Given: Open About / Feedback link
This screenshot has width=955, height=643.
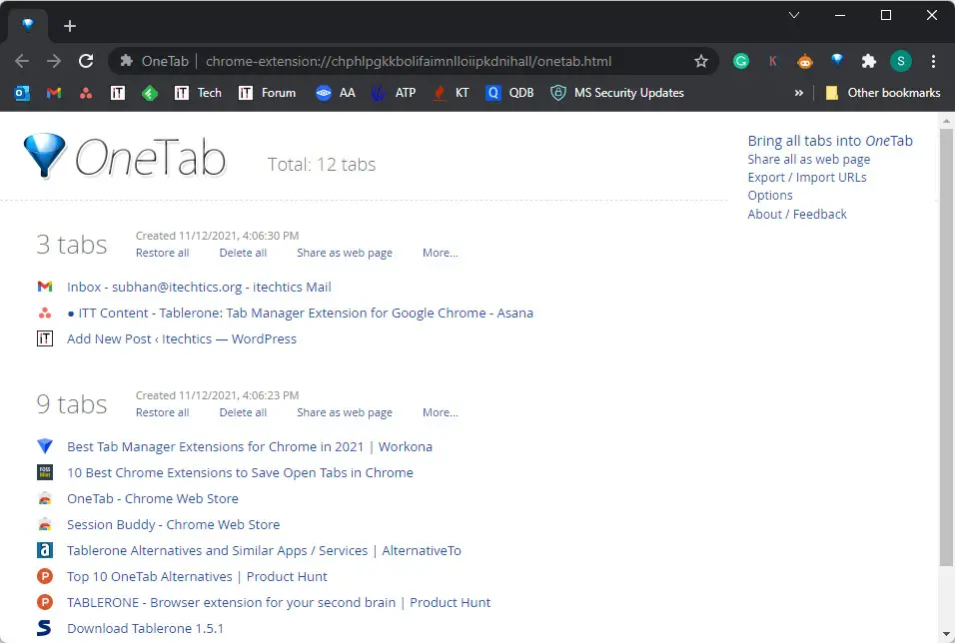Looking at the screenshot, I should click(797, 214).
